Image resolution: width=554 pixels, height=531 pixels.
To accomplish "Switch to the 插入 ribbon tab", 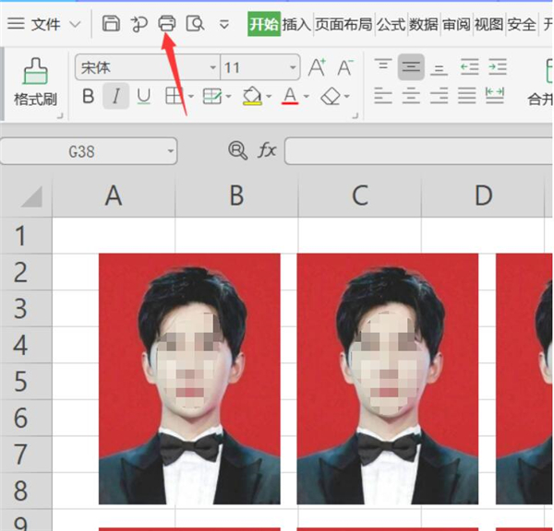I will [296, 24].
